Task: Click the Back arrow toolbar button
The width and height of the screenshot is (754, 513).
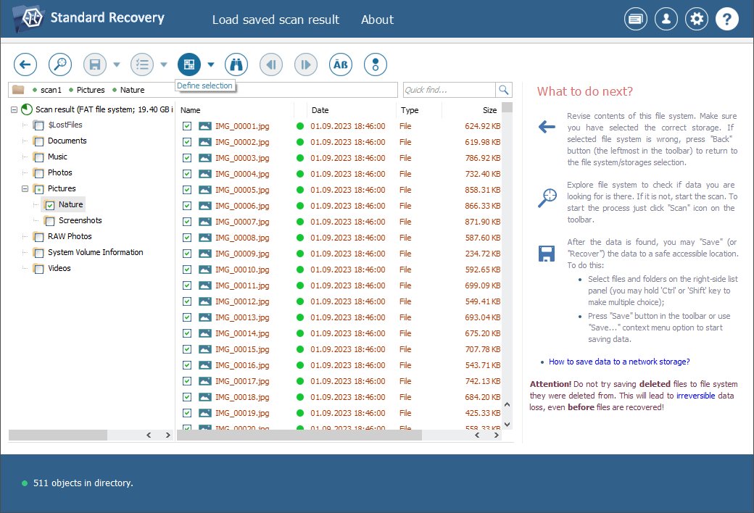Action: coord(25,64)
